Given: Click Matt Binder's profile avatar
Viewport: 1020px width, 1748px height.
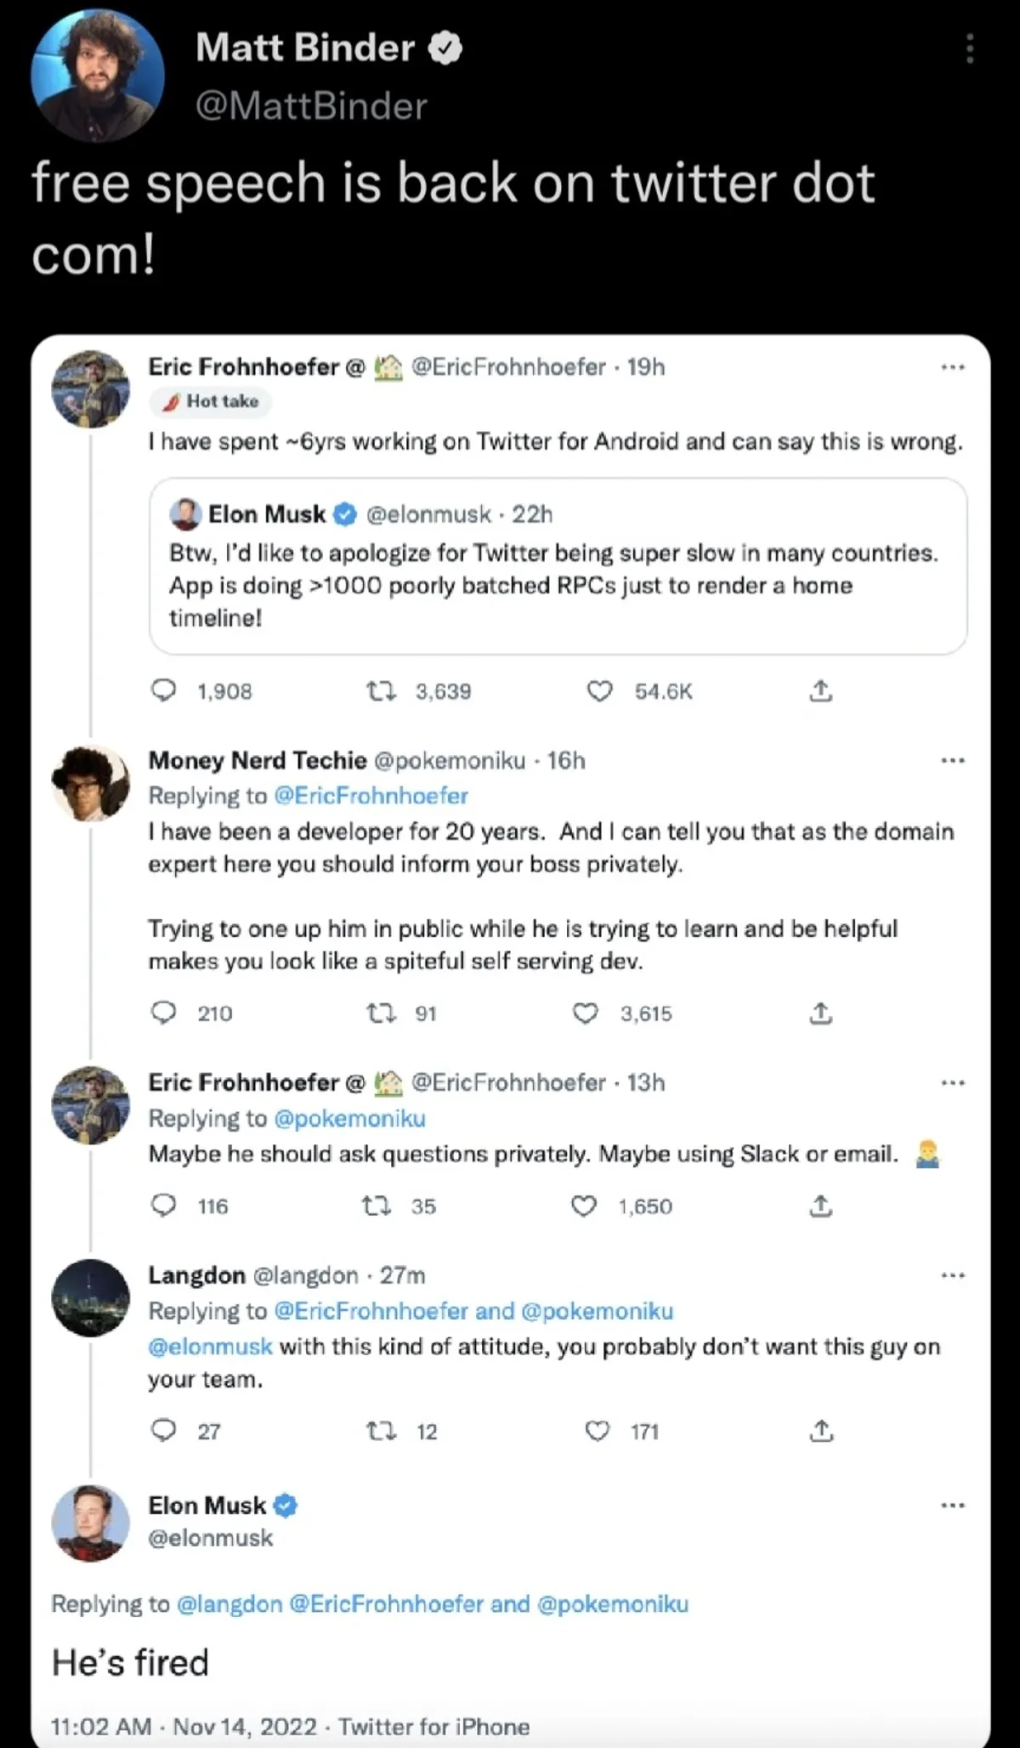Looking at the screenshot, I should (x=98, y=75).
